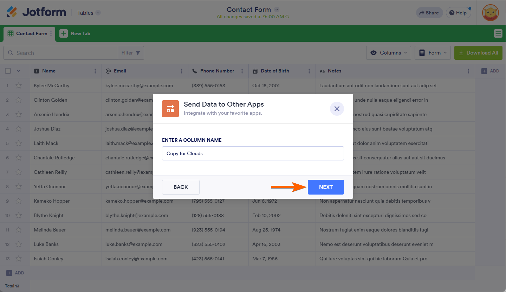
Task: Star the Yetta Oconnor row
Action: tap(19, 186)
